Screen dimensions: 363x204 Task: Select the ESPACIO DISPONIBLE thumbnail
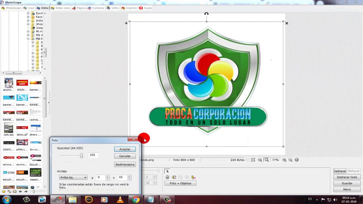coord(35,173)
